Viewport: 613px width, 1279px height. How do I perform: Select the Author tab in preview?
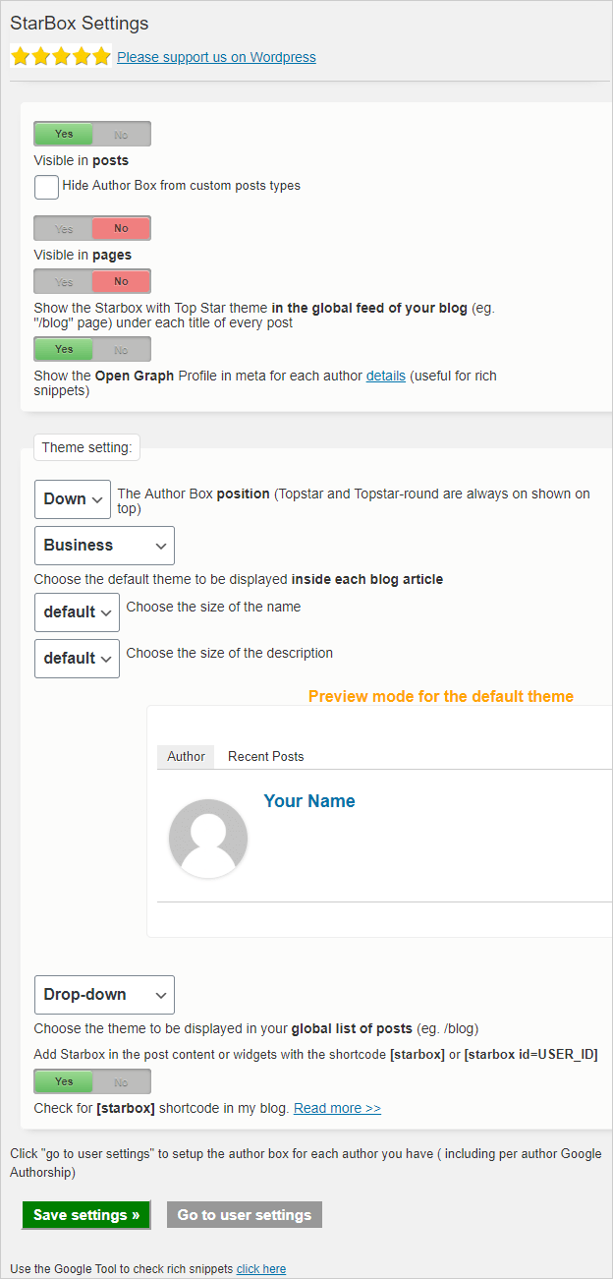(x=185, y=756)
